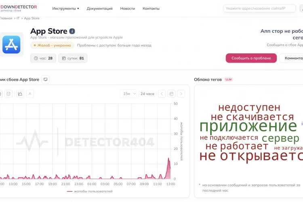The image size is (303, 202).
Task: Click the App Store app icon
Action: (11, 44)
